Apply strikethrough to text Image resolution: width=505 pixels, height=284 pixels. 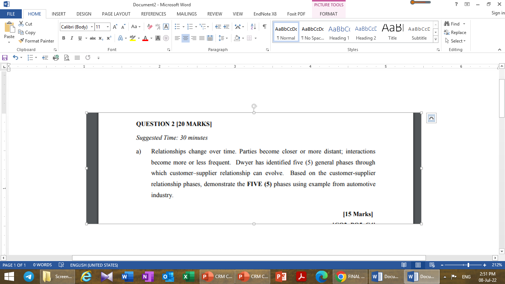tap(92, 38)
